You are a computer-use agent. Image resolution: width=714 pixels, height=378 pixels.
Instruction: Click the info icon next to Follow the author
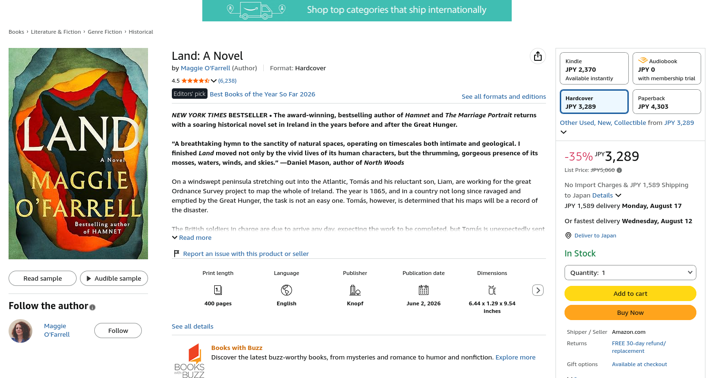92,307
